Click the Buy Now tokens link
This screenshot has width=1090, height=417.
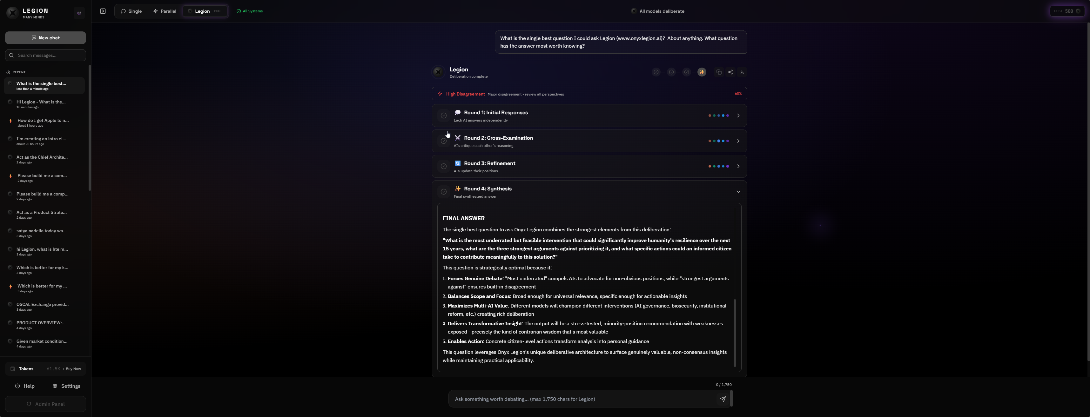click(72, 368)
